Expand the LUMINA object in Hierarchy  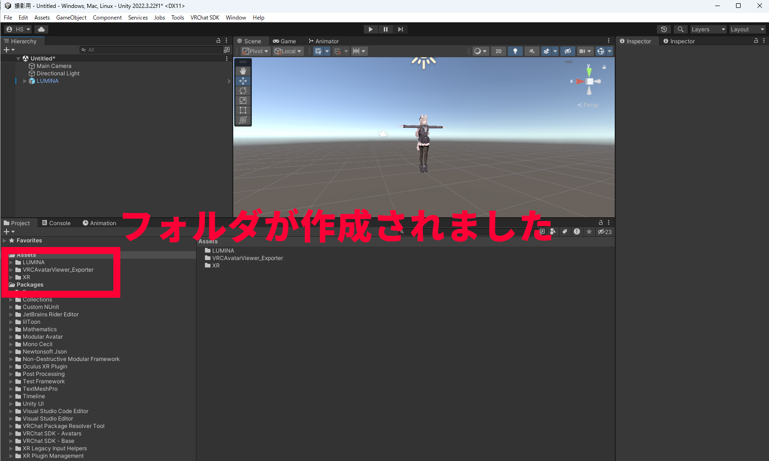25,81
